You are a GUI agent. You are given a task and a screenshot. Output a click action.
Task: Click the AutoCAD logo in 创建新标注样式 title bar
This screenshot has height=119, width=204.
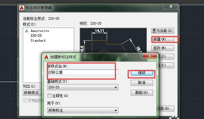pos(46,57)
